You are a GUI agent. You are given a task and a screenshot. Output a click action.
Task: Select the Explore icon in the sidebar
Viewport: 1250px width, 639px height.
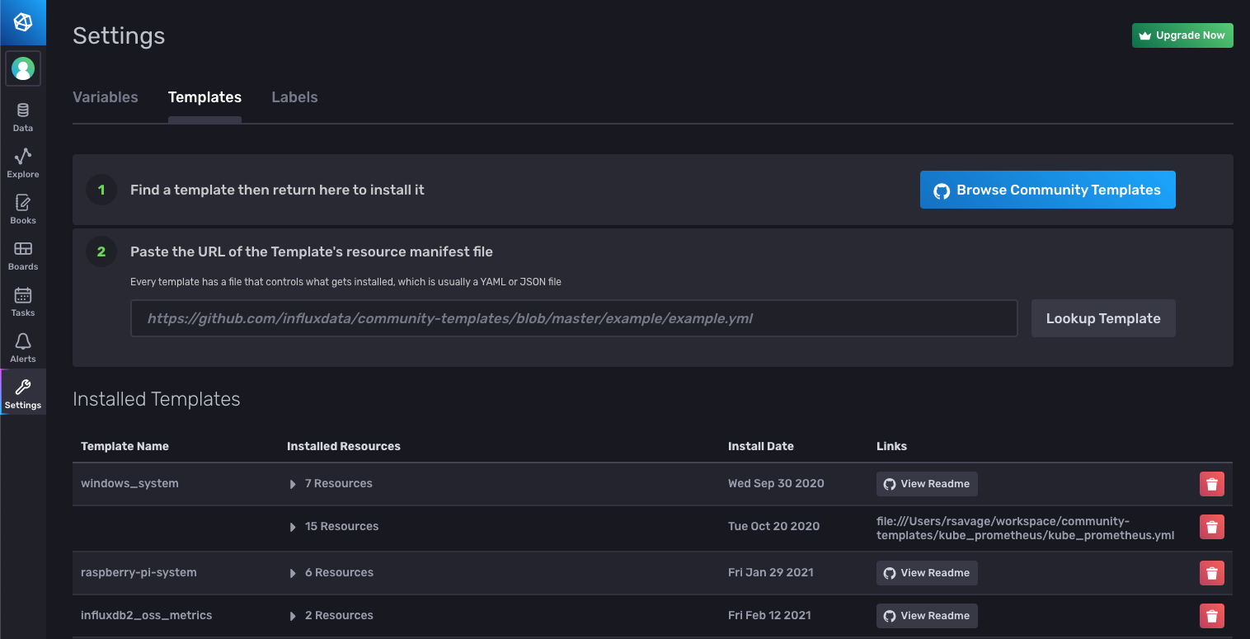(x=22, y=162)
